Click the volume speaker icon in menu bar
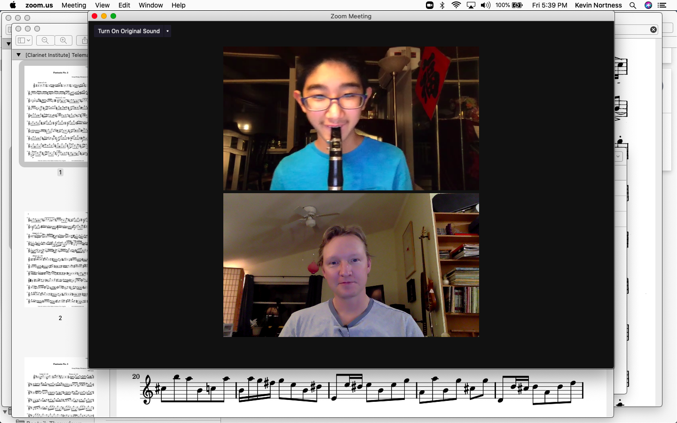677x423 pixels. (486, 5)
